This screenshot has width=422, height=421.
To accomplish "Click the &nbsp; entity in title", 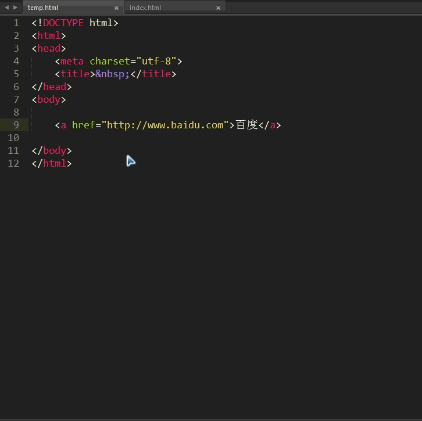I will pos(112,74).
